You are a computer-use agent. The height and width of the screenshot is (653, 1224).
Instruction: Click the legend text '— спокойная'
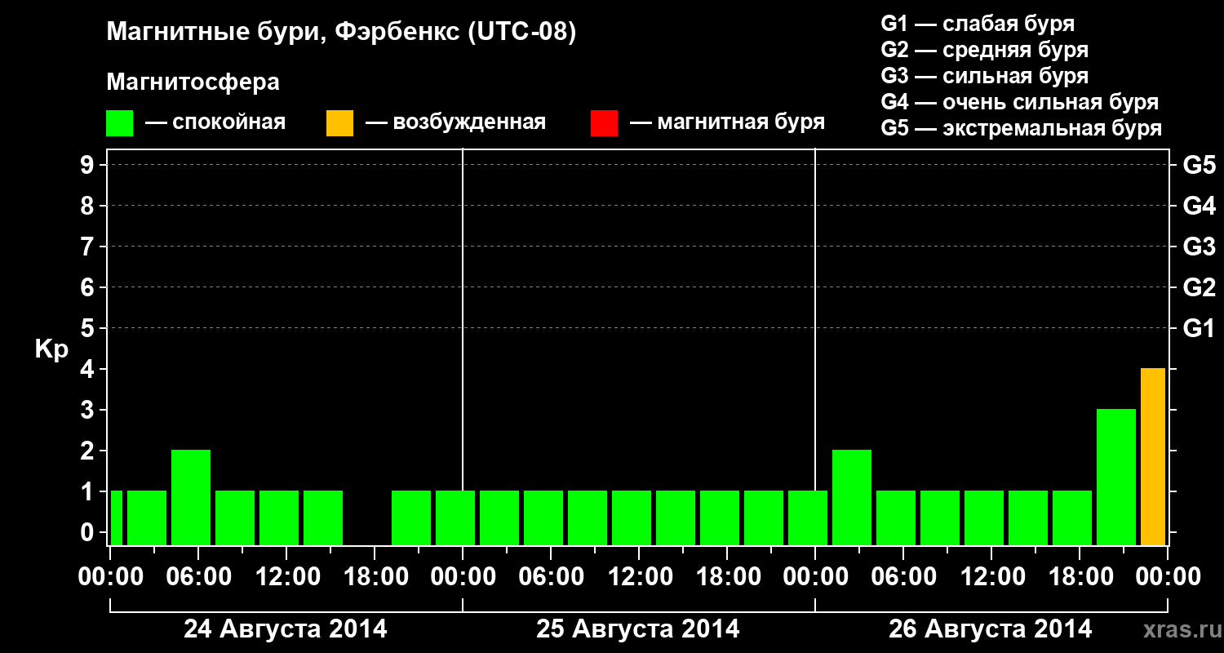coord(215,123)
